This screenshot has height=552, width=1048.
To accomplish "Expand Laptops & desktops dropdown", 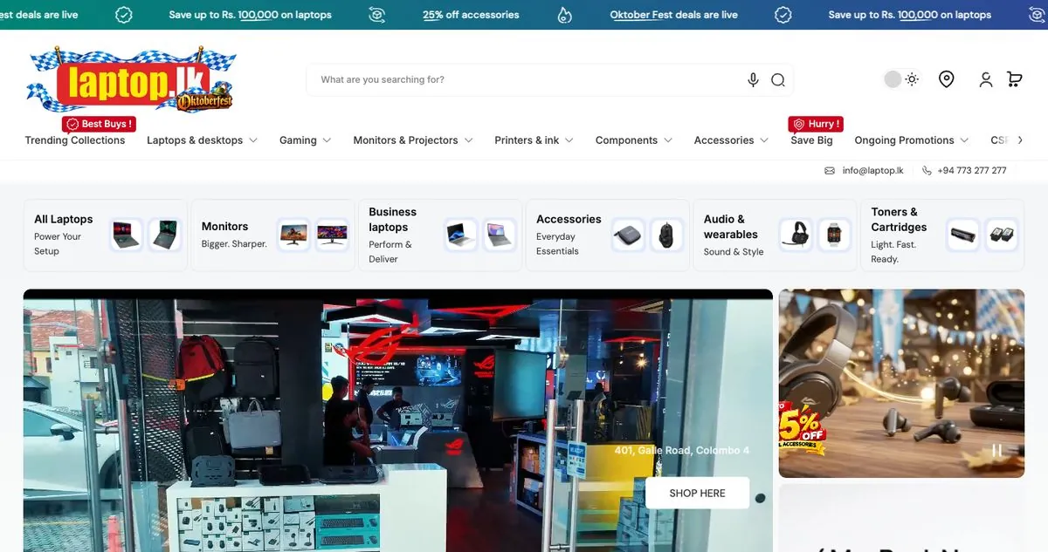I will 202,140.
